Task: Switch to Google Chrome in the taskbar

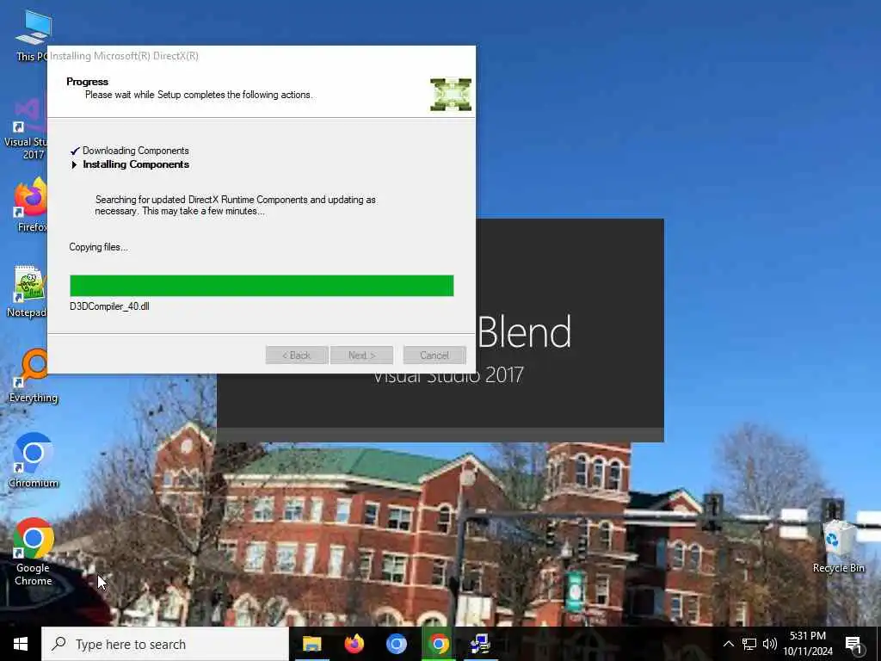Action: tap(438, 644)
